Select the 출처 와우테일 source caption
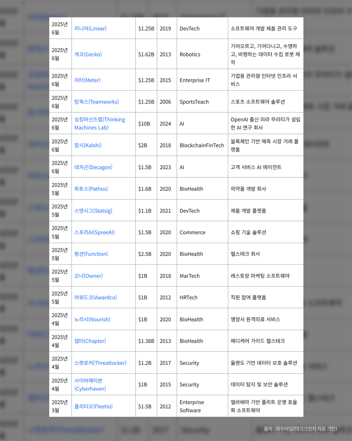 pyautogui.click(x=300, y=429)
